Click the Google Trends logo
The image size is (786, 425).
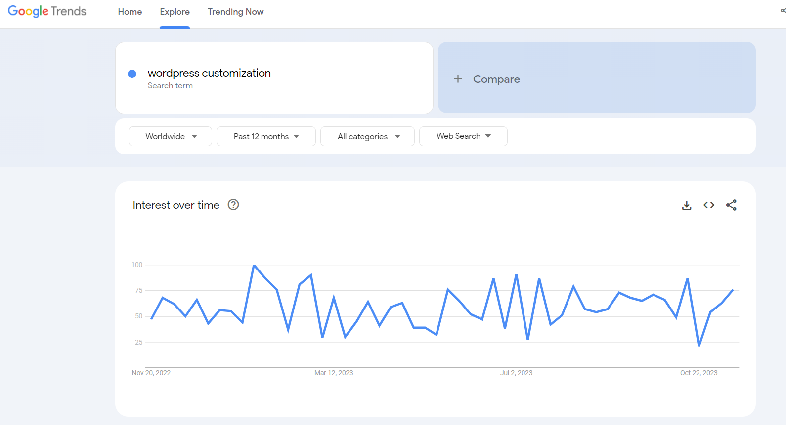[47, 11]
